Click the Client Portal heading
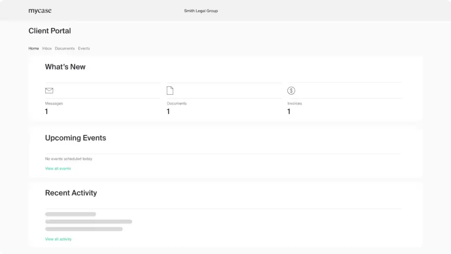The width and height of the screenshot is (451, 254). tap(49, 31)
